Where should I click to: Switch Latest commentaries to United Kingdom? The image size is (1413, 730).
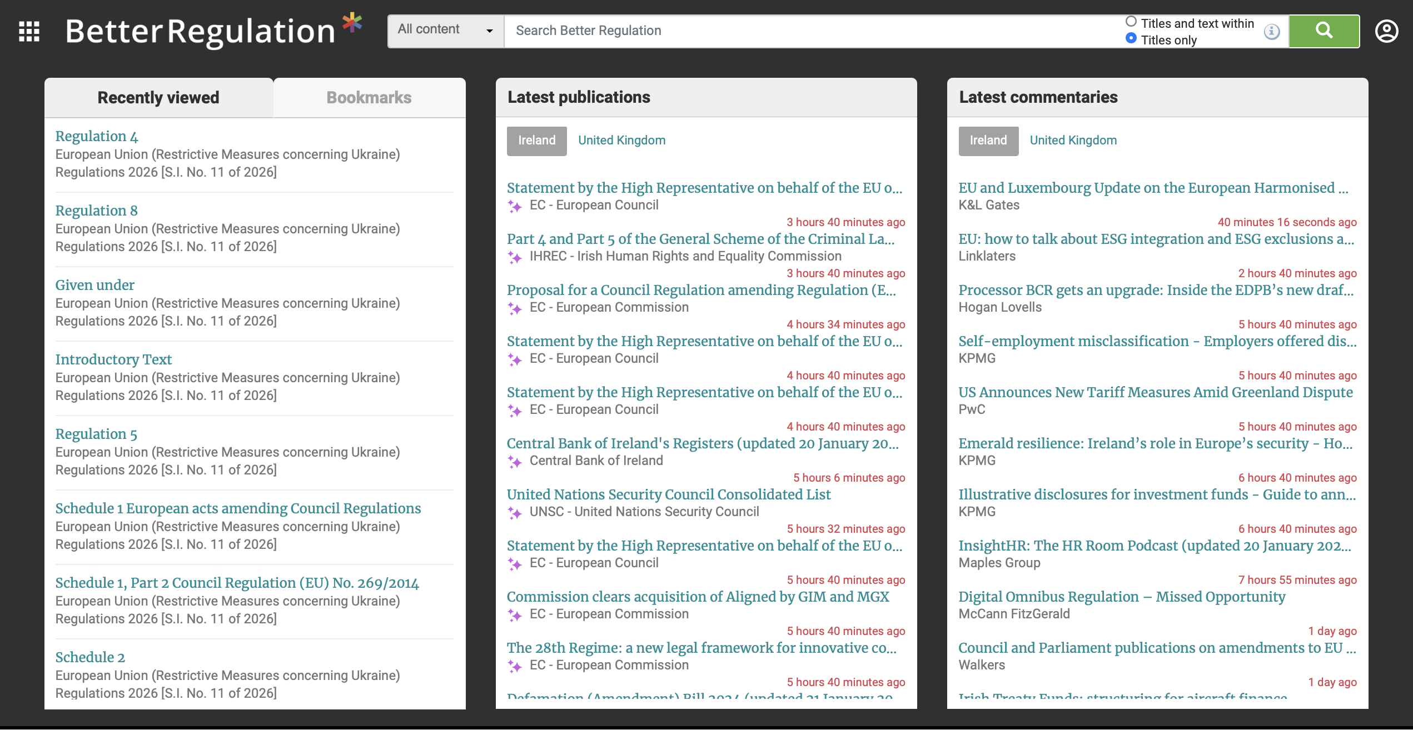(x=1073, y=141)
